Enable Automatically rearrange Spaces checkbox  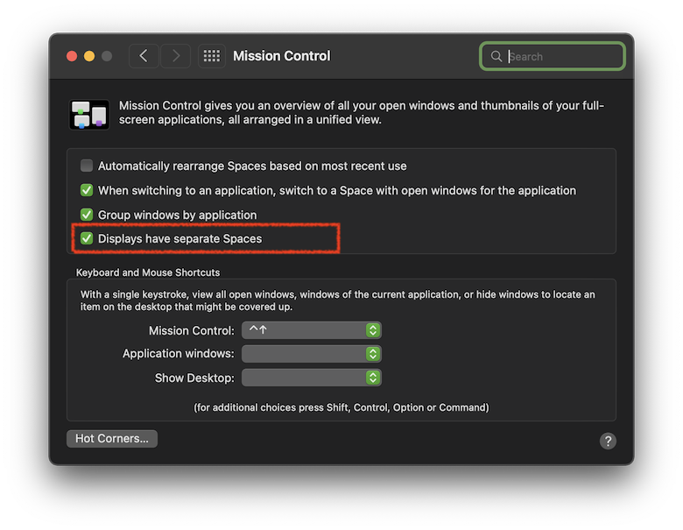[87, 166]
